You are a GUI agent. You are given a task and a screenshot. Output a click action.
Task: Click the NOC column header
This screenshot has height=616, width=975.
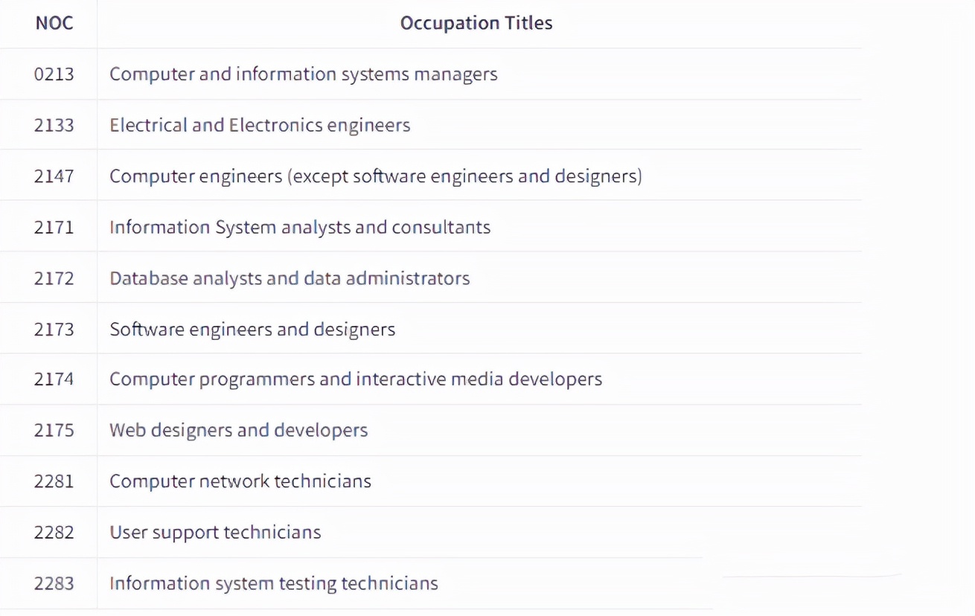pos(54,23)
